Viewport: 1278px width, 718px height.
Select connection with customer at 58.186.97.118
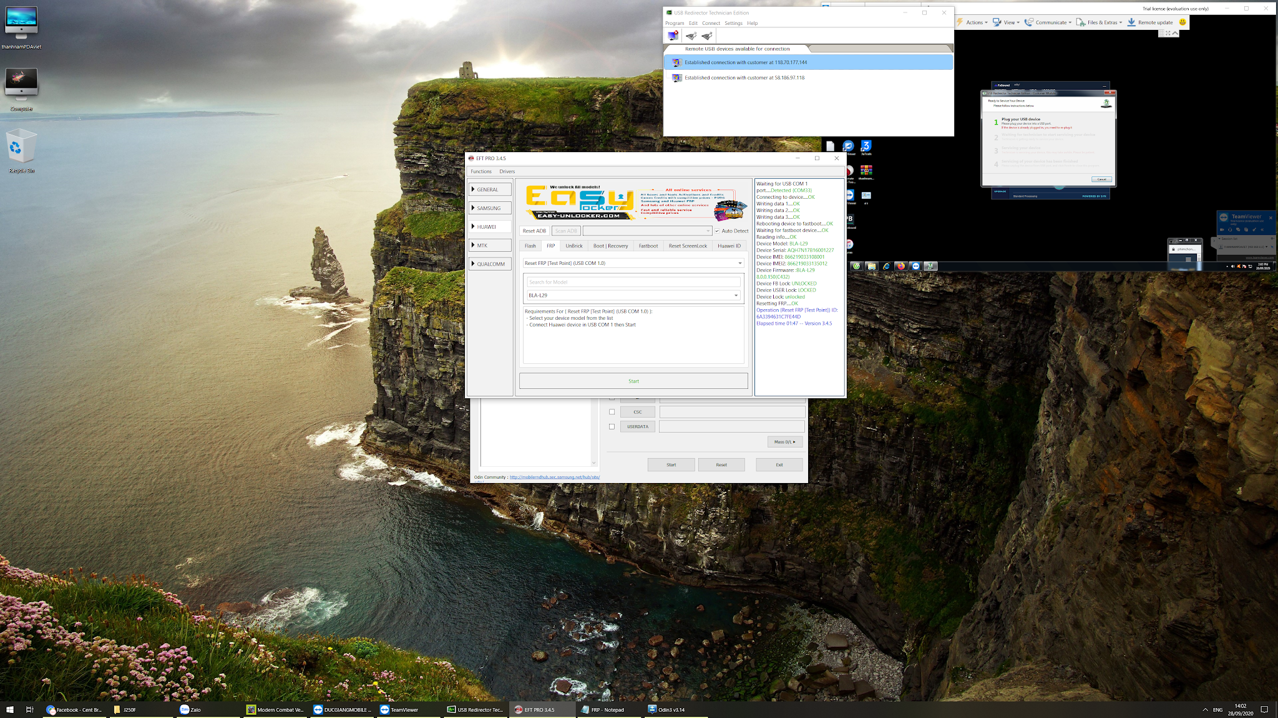(808, 78)
